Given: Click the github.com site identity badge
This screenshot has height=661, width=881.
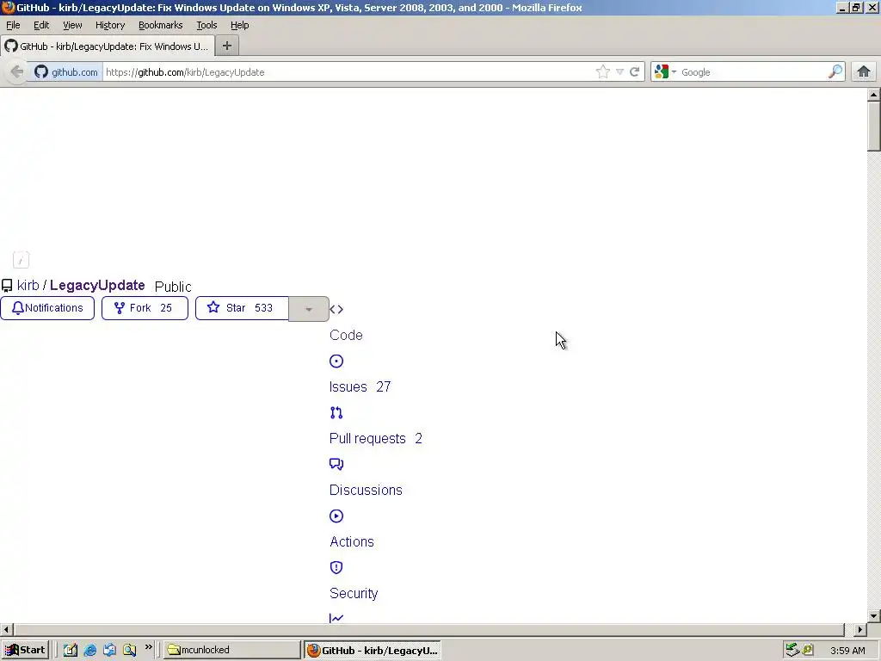Looking at the screenshot, I should coord(65,72).
